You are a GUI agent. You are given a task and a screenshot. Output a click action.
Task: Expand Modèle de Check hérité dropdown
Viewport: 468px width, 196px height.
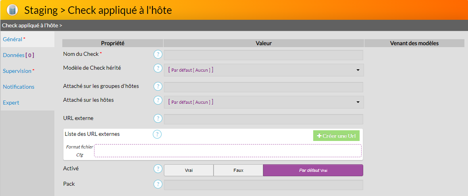point(264,70)
